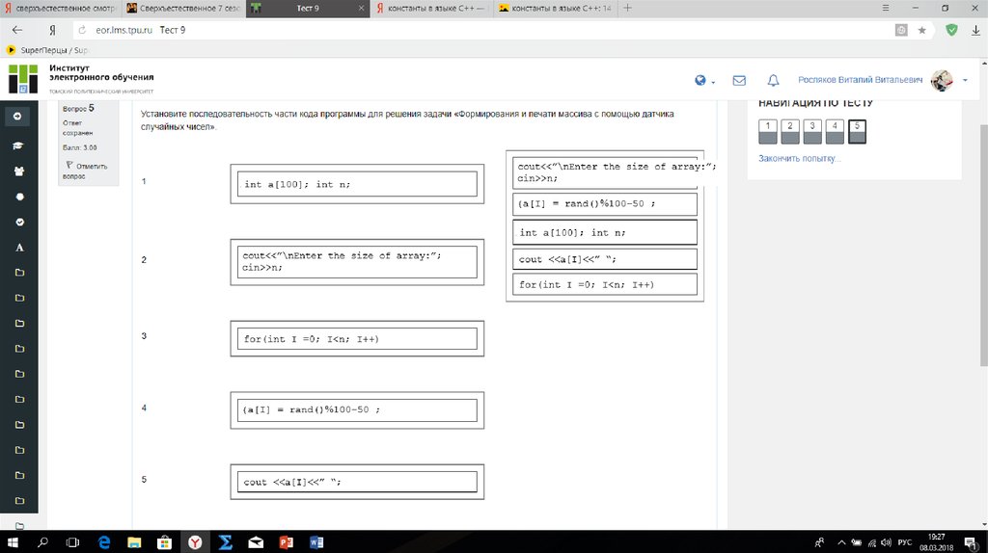
Task: Open the language globe dropdown
Action: (x=703, y=81)
